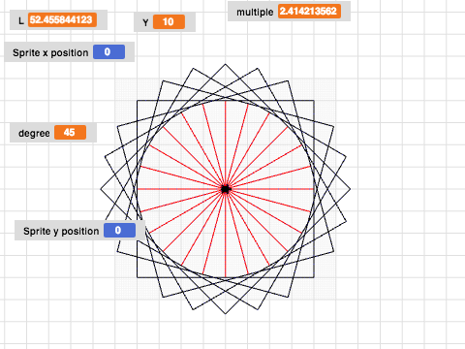The height and width of the screenshot is (349, 465).
Task: Click the lower-right corner of the upright square
Action: click(x=314, y=277)
